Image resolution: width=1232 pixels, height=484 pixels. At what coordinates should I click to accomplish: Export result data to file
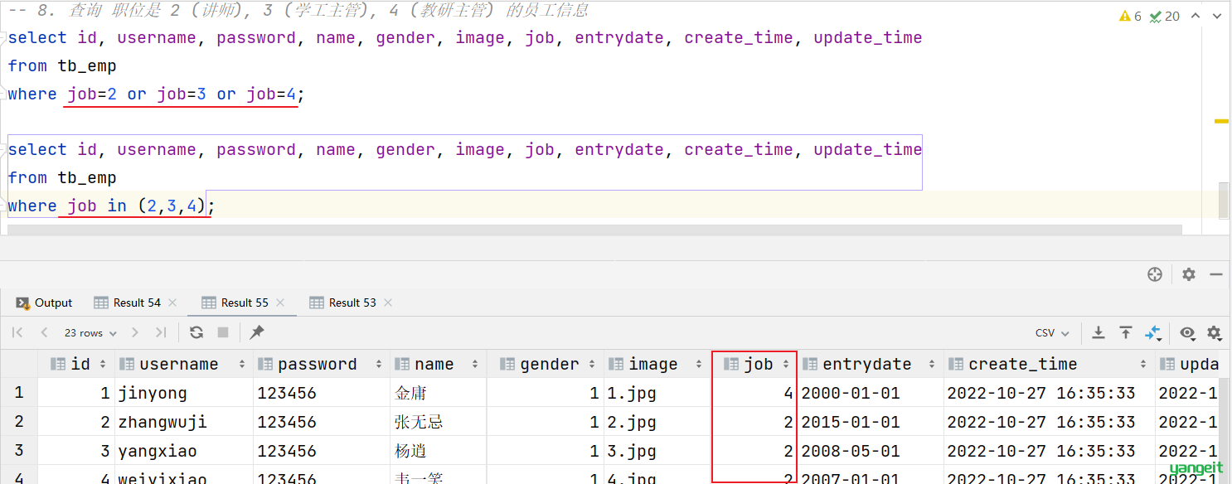1099,332
